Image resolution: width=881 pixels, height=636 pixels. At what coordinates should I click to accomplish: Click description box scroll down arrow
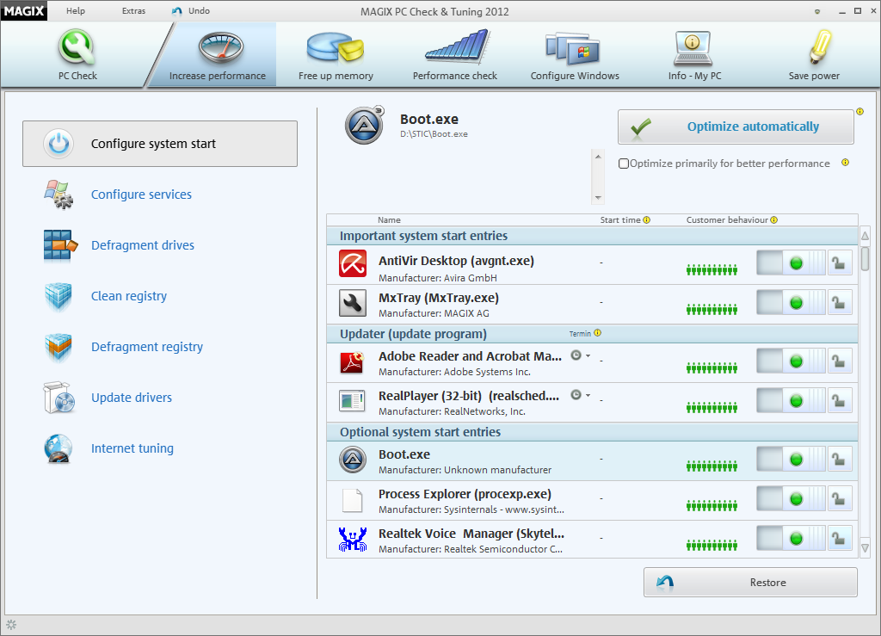click(x=598, y=197)
